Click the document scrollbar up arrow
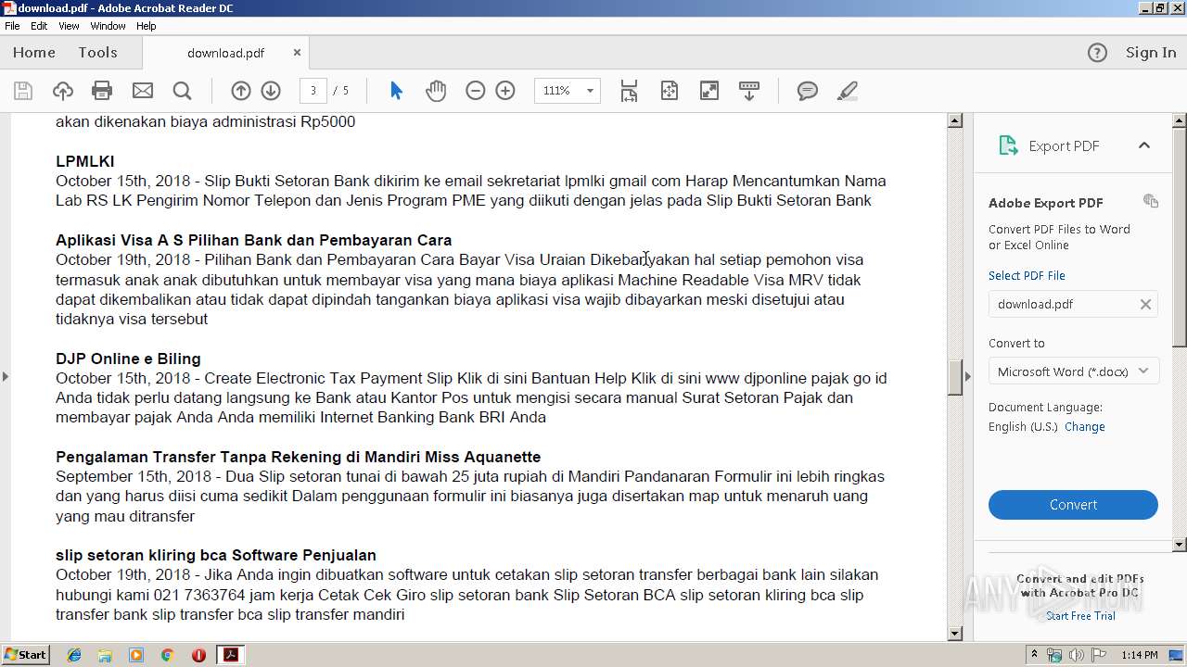The width and height of the screenshot is (1187, 667). pos(954,120)
